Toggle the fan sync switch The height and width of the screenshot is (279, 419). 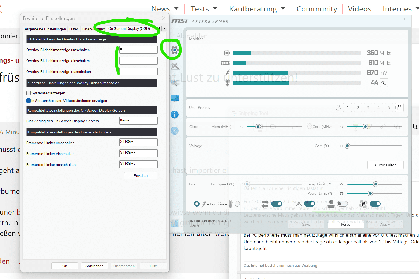(x=375, y=204)
